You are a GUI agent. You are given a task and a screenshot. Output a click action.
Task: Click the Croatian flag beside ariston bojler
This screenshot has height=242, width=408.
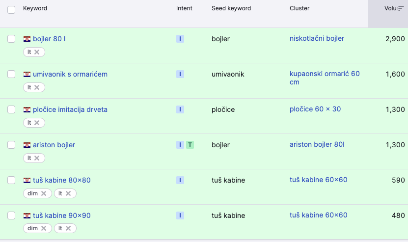[27, 145]
